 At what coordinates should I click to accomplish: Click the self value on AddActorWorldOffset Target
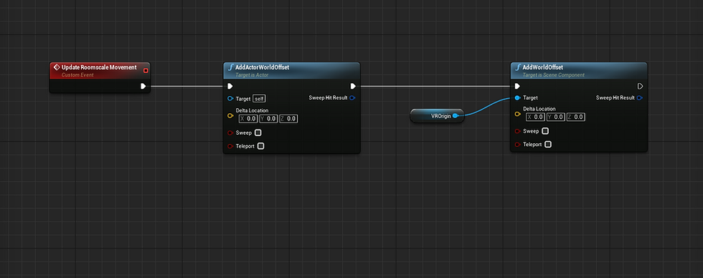click(x=259, y=98)
